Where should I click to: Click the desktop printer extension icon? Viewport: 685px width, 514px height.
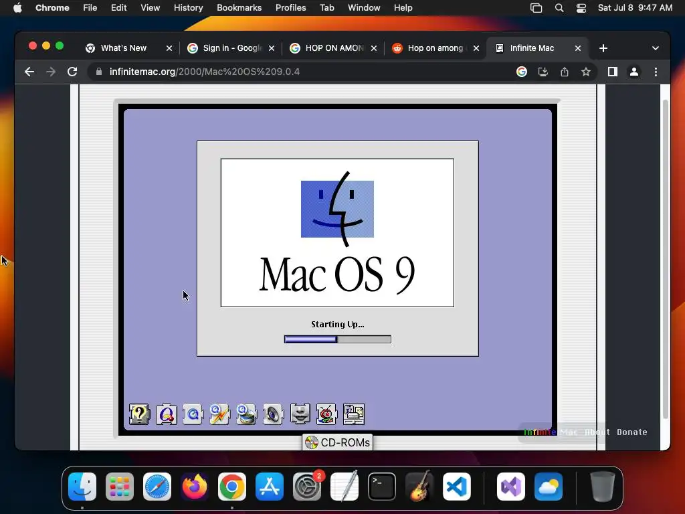[354, 414]
